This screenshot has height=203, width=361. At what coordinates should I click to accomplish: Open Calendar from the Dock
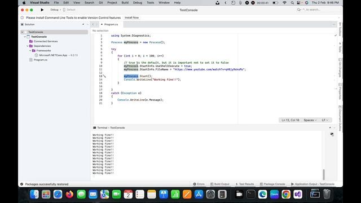[128, 195]
